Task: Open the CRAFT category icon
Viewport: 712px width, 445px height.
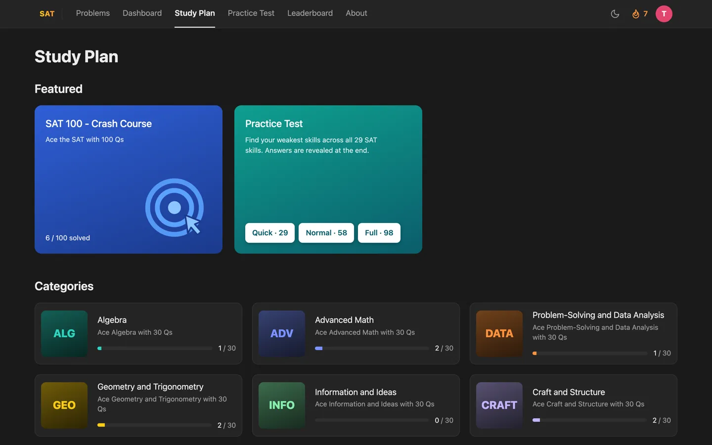Action: [x=499, y=405]
